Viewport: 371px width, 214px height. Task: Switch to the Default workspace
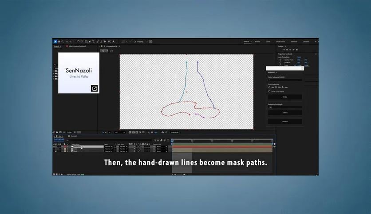pos(246,42)
